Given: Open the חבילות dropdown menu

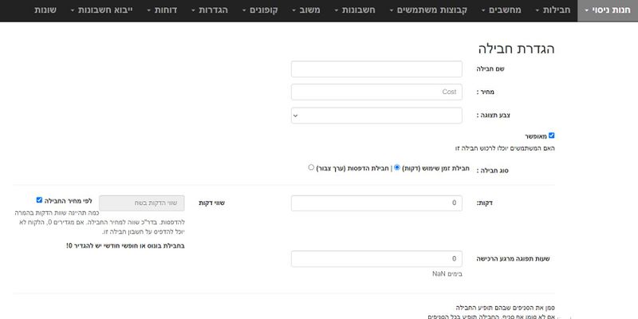Looking at the screenshot, I should (x=553, y=10).
